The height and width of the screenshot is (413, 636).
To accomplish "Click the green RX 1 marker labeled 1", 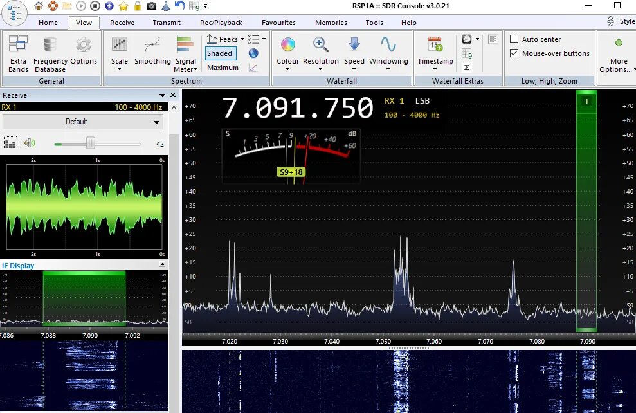I will click(586, 102).
